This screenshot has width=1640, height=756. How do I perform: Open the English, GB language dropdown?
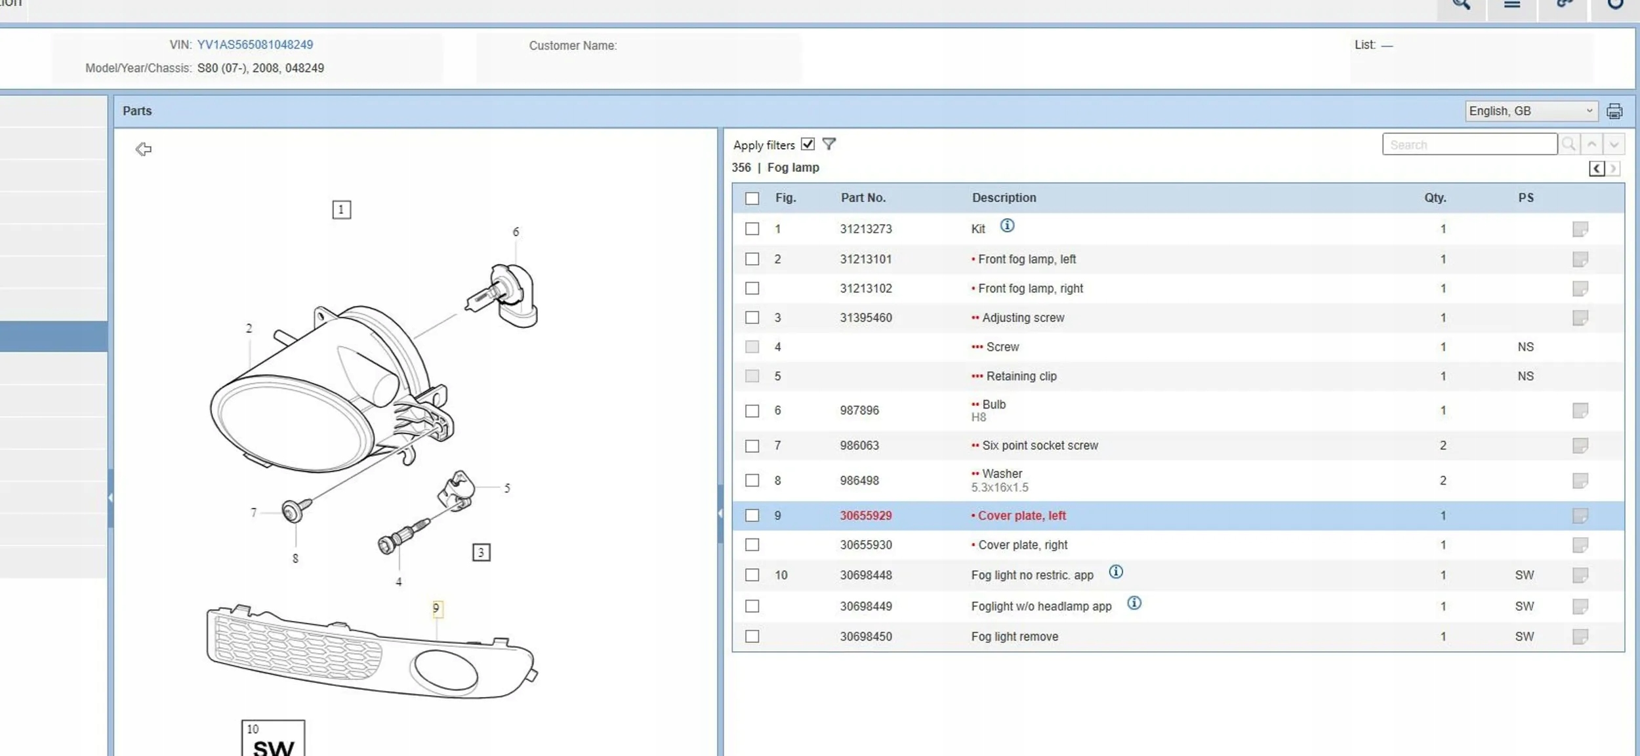(1530, 111)
